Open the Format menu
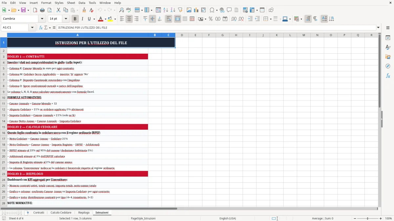394x221 pixels. 46,3
